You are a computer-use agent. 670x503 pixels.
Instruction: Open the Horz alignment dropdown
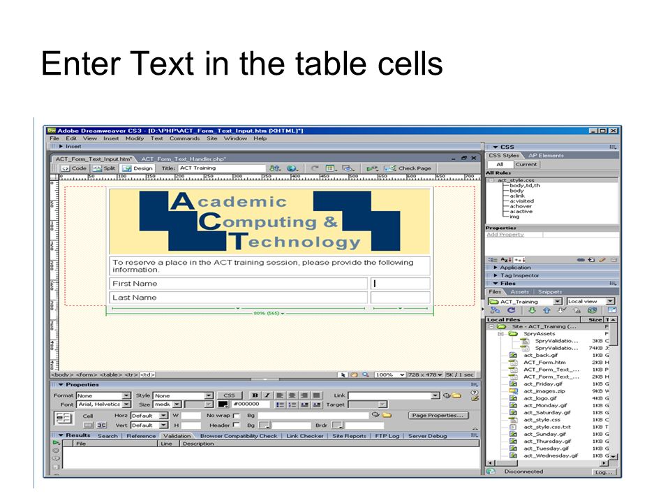163,415
